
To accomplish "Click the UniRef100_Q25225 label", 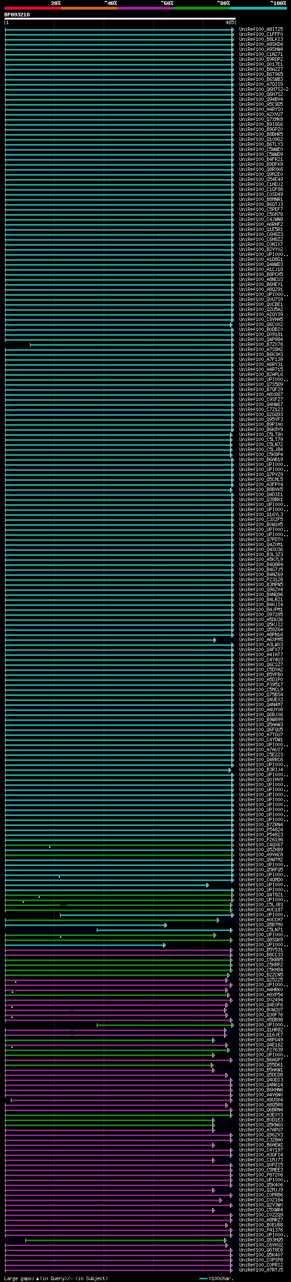I will point(261,980).
